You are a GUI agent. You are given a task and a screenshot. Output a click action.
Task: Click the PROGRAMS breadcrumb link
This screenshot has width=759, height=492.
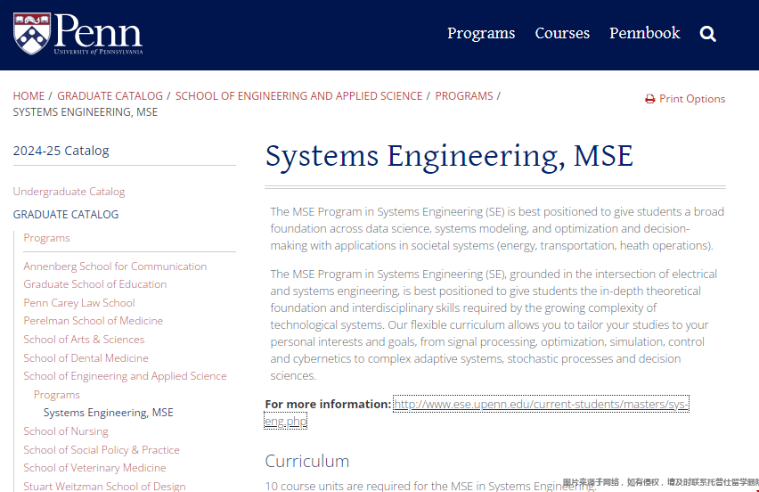coord(464,96)
